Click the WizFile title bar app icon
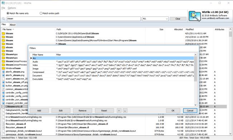The height and width of the screenshot is (140, 233). pyautogui.click(x=3, y=3)
